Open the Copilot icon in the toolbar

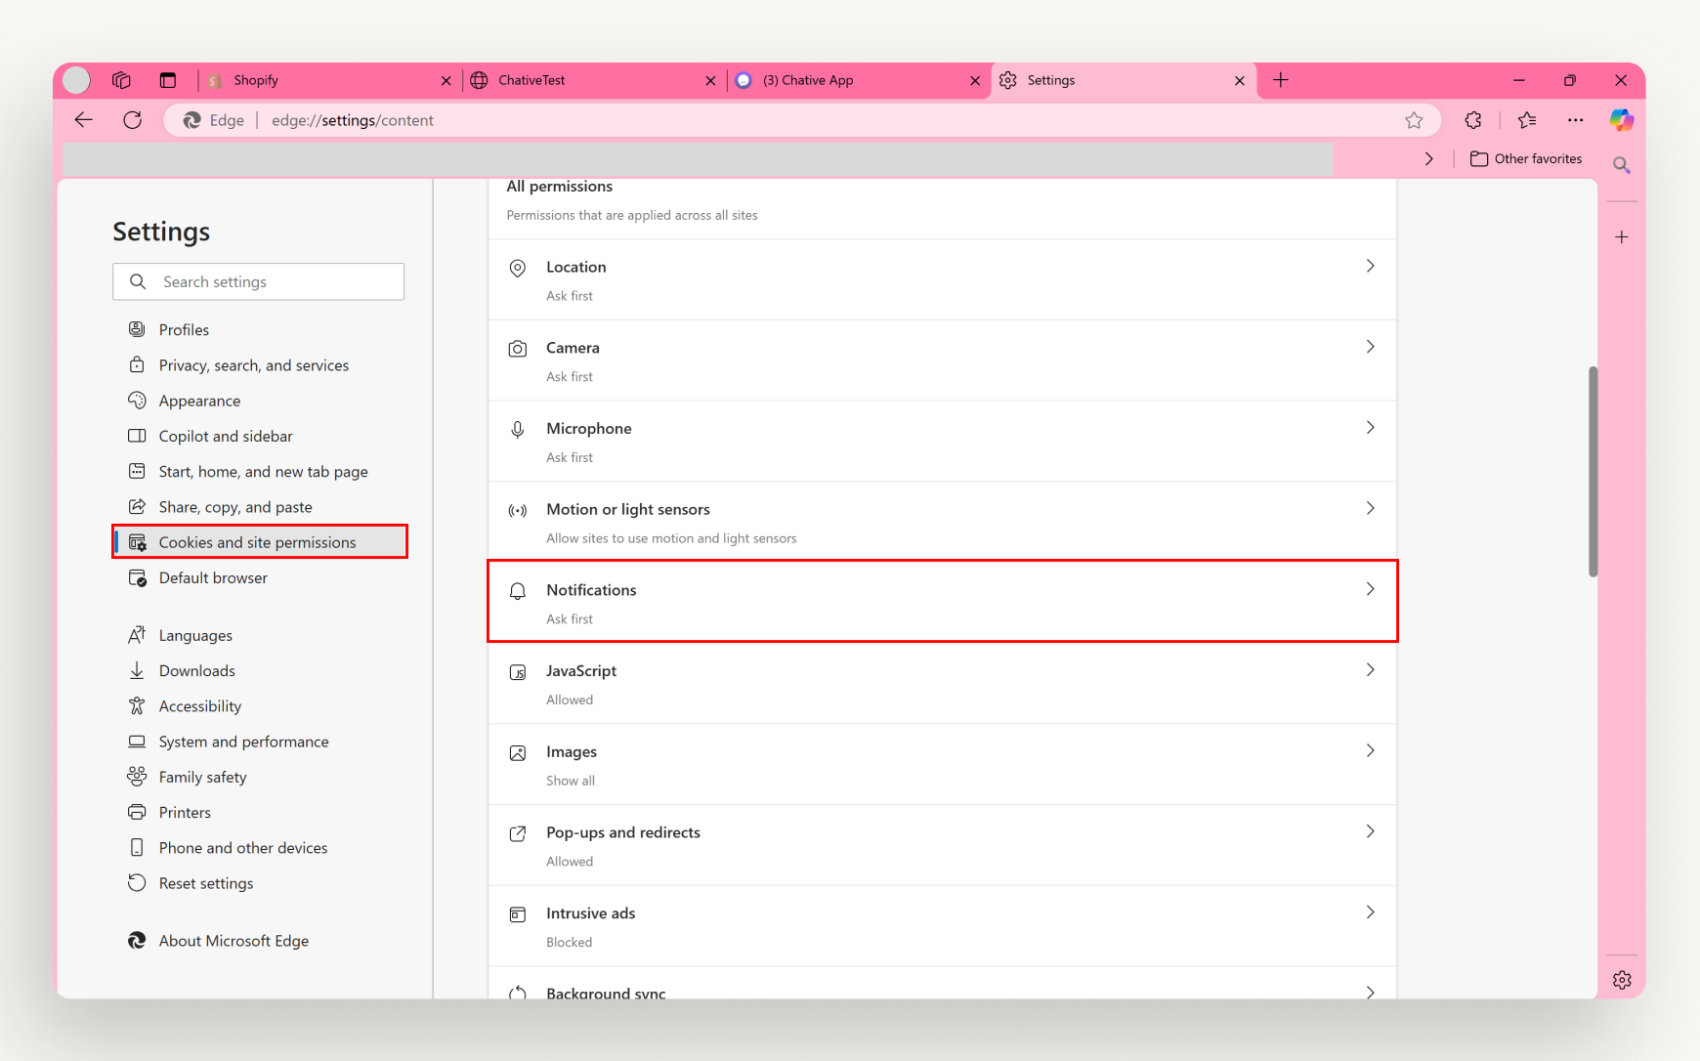click(1622, 120)
